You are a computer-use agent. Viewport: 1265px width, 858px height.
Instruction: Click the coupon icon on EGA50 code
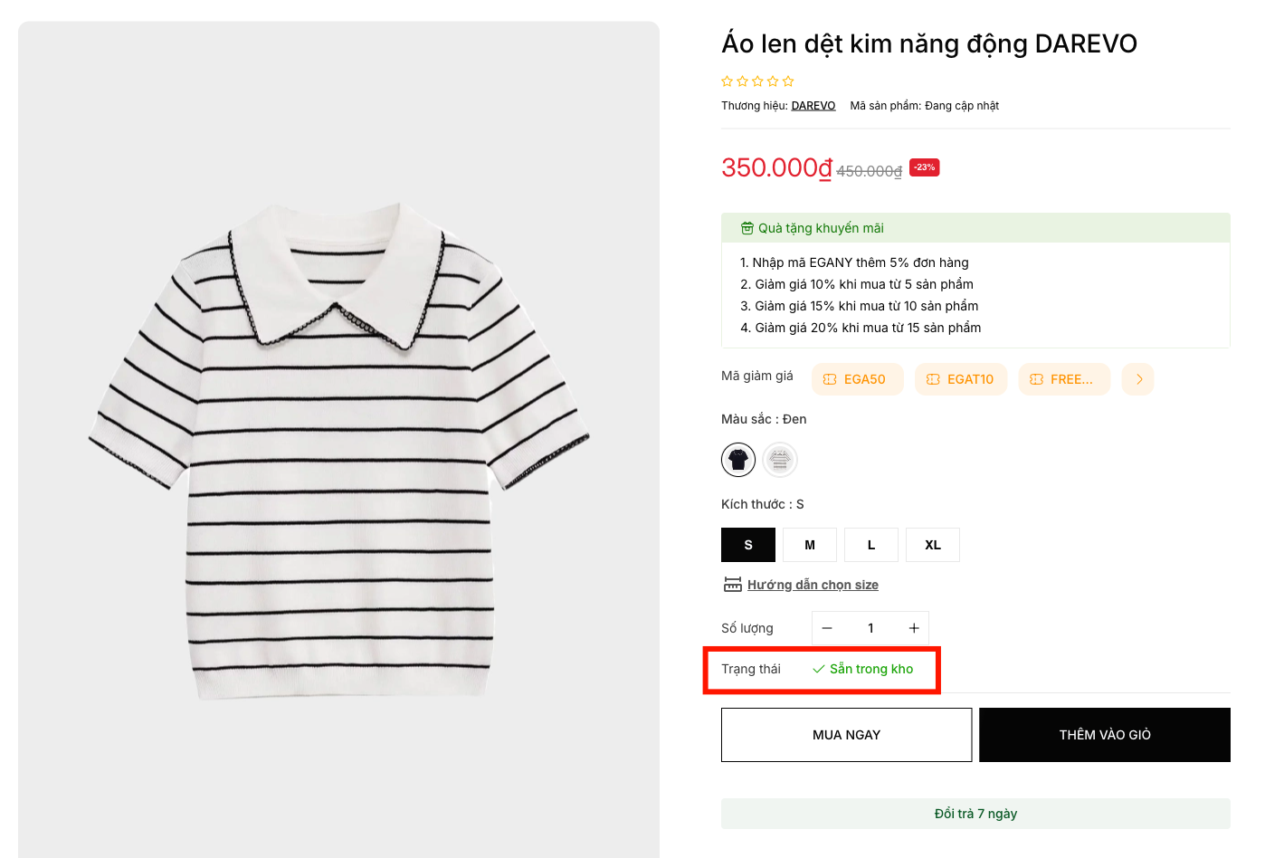click(830, 379)
